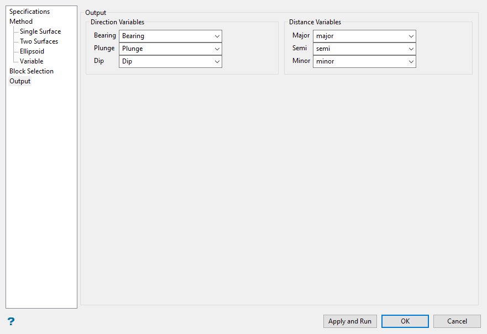This screenshot has width=487, height=334.
Task: Switch to Block Selection page
Action: tap(32, 71)
